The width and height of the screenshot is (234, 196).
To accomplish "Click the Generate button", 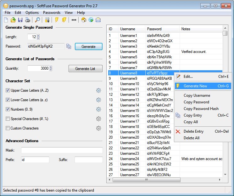I will 89,47.
